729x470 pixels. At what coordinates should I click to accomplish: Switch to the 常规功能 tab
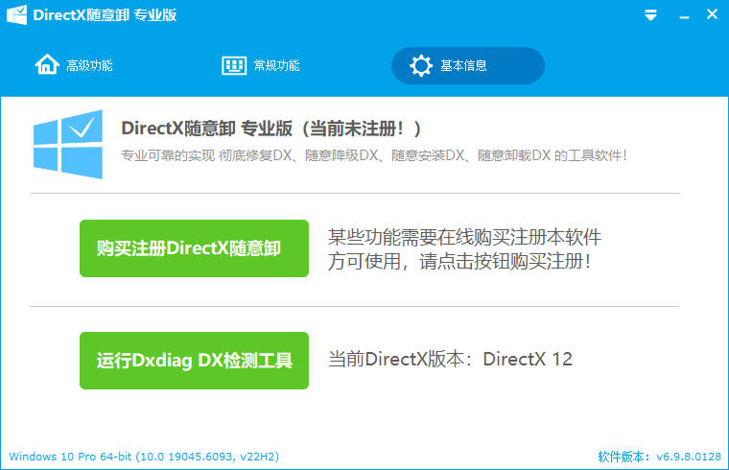click(261, 65)
